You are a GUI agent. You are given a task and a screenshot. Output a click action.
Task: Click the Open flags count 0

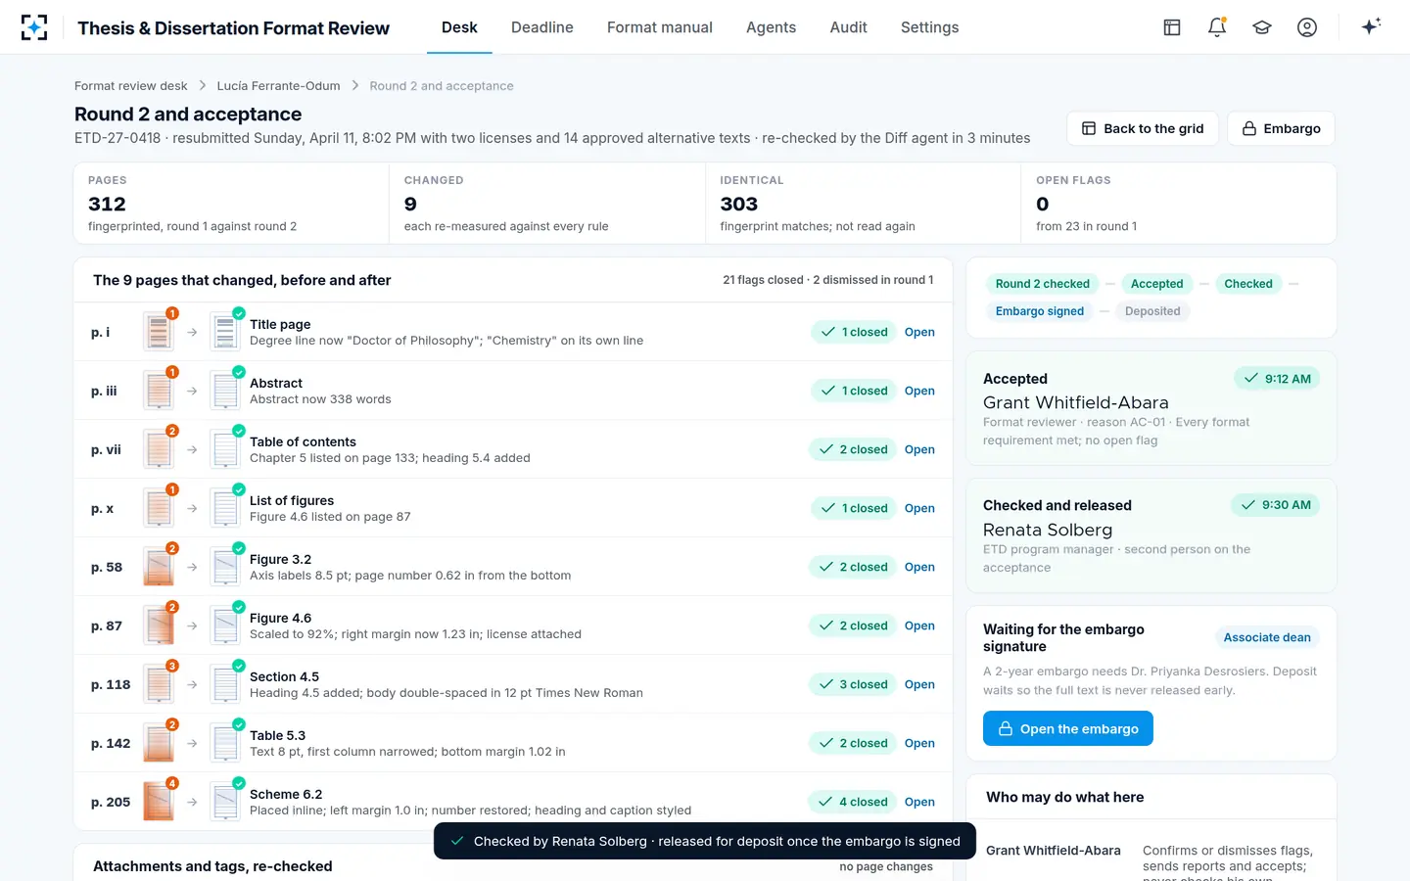[1043, 204]
